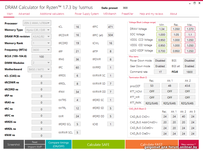Click the tRRDL ns input field
The width and height of the screenshot is (203, 153).
[x=41, y=129]
